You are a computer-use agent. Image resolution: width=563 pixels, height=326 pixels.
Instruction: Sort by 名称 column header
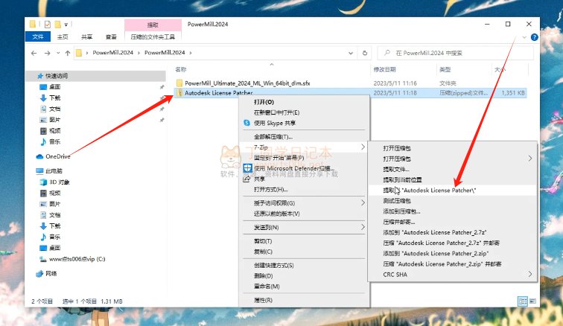pyautogui.click(x=181, y=69)
